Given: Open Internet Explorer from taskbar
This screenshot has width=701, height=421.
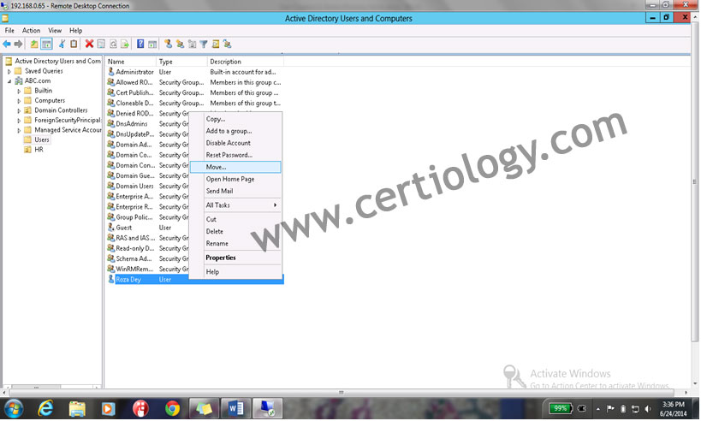Looking at the screenshot, I should click(x=45, y=408).
